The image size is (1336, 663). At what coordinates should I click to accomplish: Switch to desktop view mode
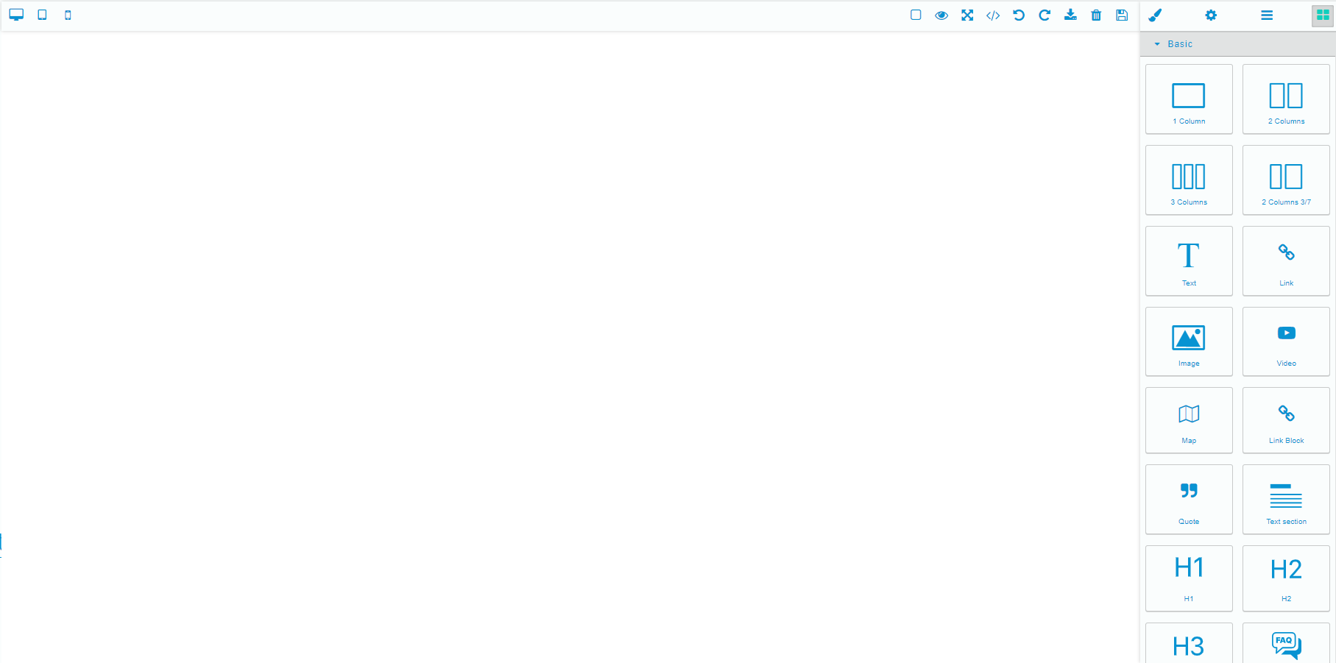(x=16, y=14)
